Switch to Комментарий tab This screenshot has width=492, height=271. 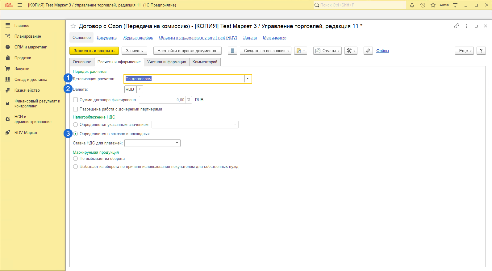[205, 62]
